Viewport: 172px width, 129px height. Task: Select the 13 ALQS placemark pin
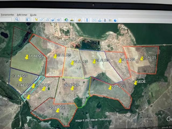[20, 79]
